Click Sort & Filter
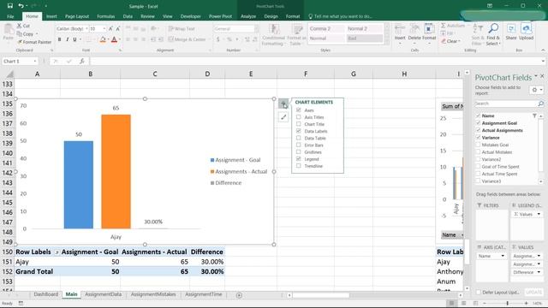The height and width of the screenshot is (308, 548). (477, 35)
